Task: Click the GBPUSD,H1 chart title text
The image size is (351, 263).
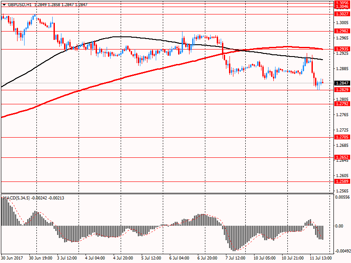Action: pos(20,5)
